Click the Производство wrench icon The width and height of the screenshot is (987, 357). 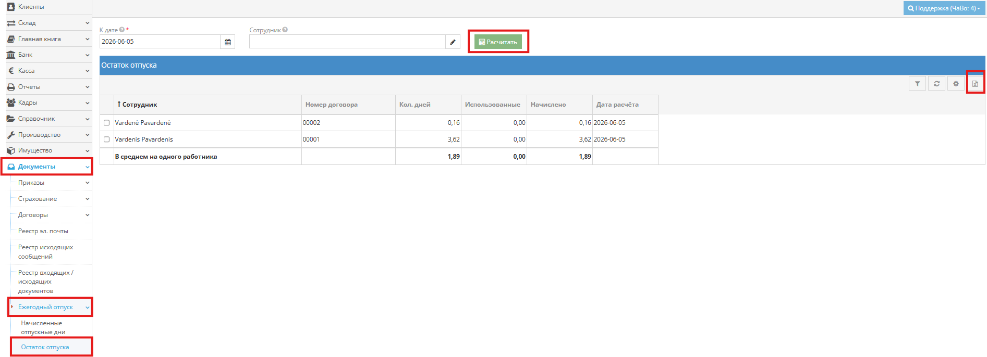[11, 135]
